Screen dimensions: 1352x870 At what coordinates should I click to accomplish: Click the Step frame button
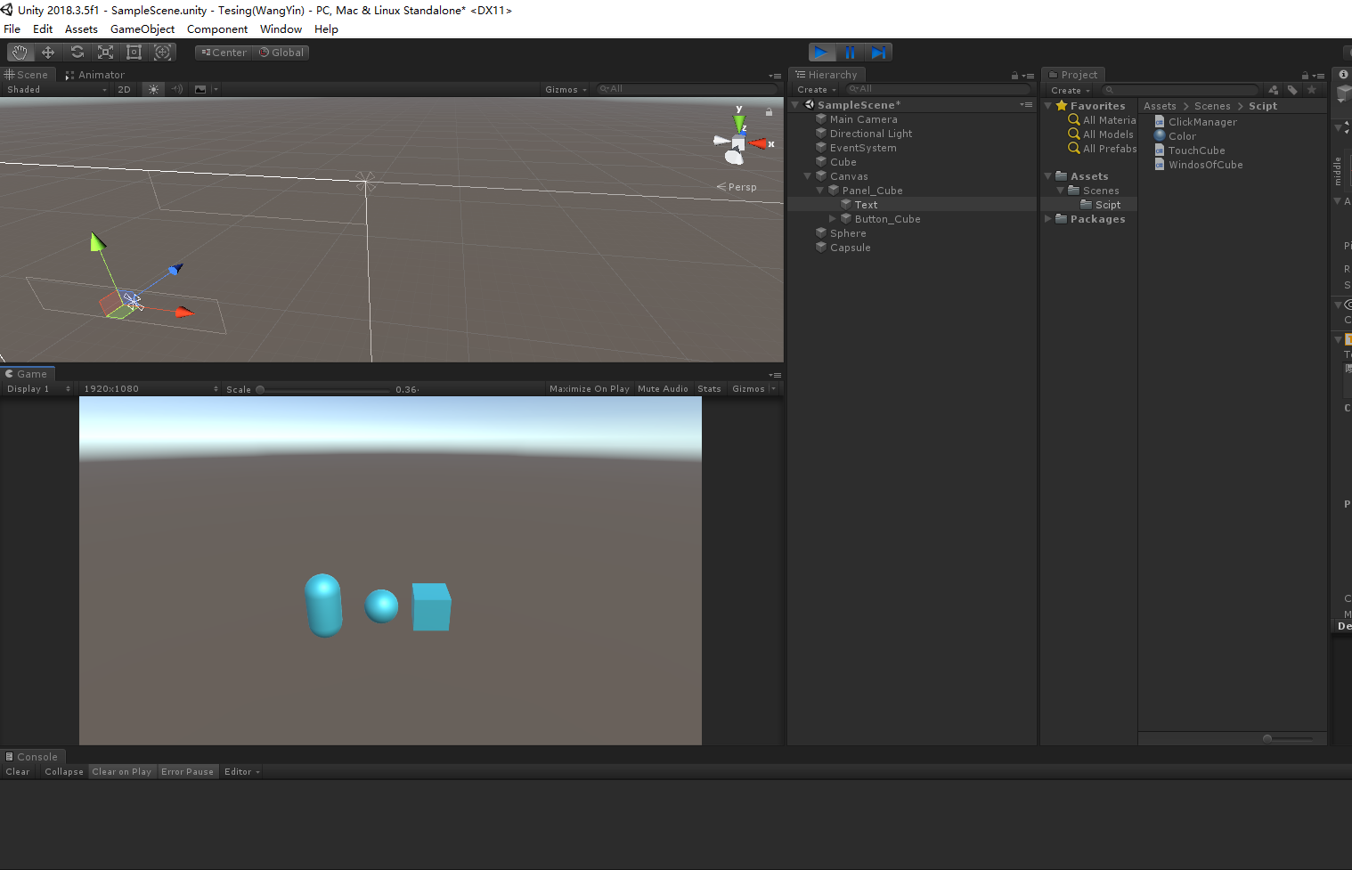(878, 53)
